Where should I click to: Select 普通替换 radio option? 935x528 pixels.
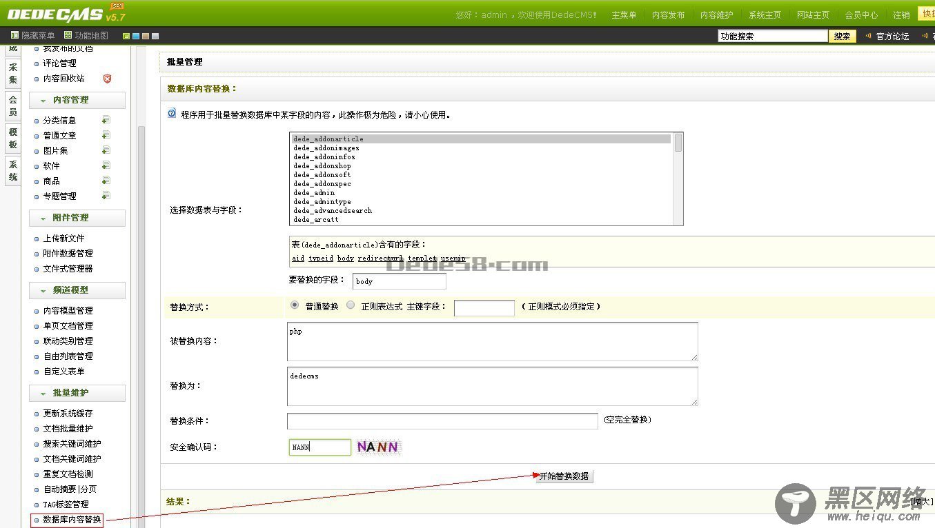[295, 305]
